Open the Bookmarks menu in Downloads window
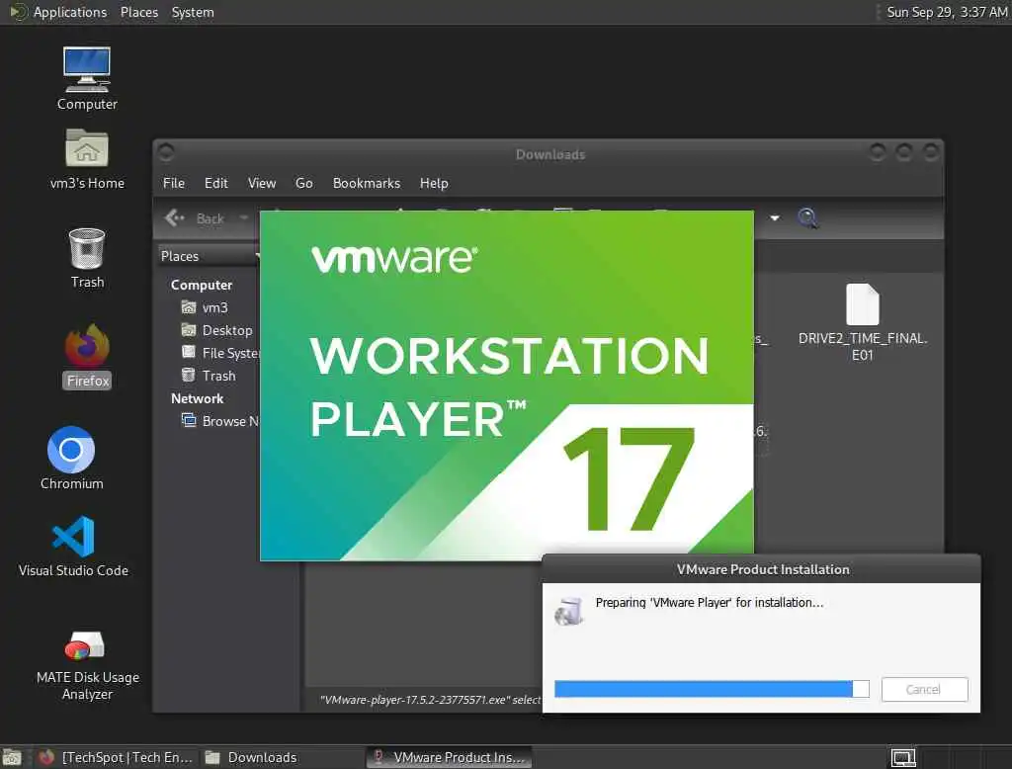The width and height of the screenshot is (1012, 769). 367,184
